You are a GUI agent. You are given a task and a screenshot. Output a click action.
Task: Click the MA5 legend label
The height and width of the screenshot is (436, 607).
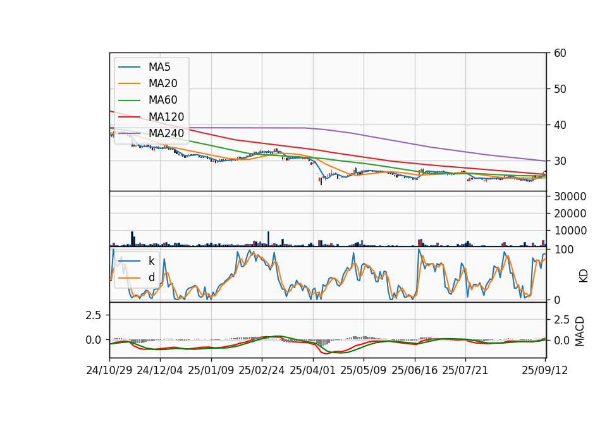point(159,67)
